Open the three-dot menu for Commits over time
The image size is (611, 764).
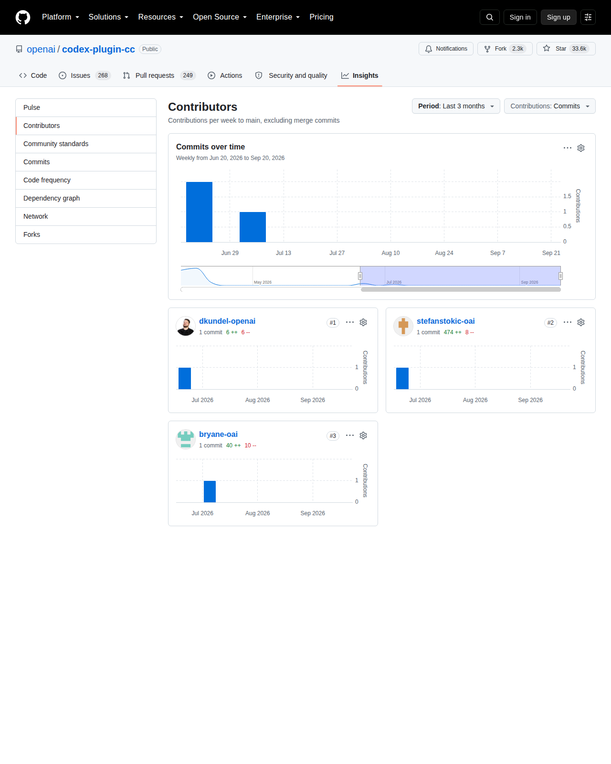[568, 148]
